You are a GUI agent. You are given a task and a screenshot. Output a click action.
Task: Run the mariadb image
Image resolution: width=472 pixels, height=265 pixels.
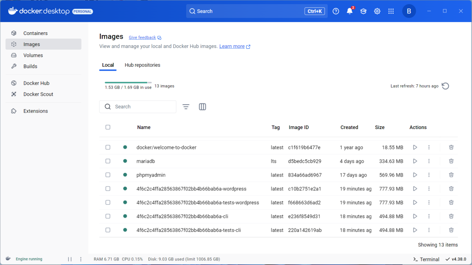[x=415, y=161]
